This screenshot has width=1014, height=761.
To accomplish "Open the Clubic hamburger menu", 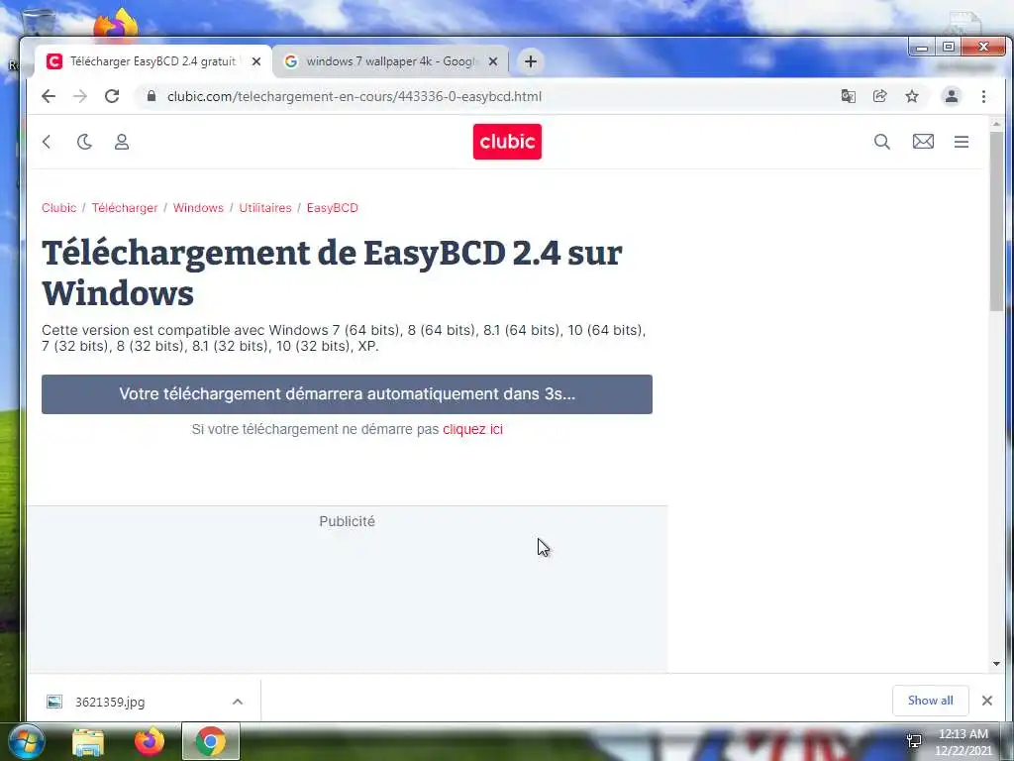I will (962, 142).
